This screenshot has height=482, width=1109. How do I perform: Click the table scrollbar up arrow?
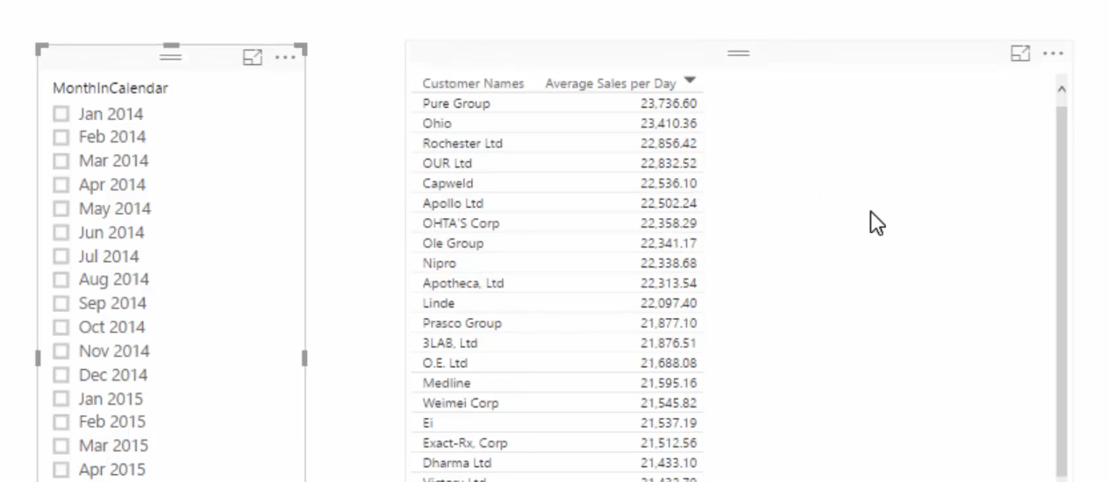[x=1062, y=89]
